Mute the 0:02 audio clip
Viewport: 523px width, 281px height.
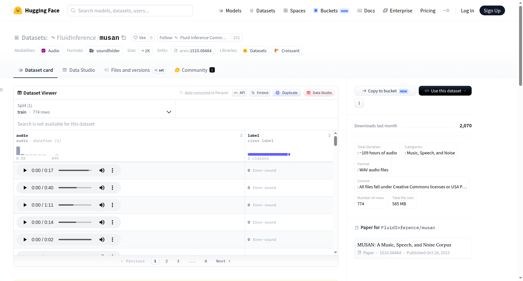click(102, 240)
